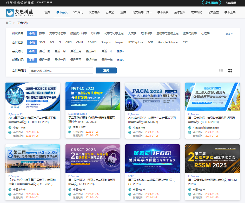The image size is (245, 203).
Task: Expand 更多 options in 会议时间 row
Action: tap(121, 51)
